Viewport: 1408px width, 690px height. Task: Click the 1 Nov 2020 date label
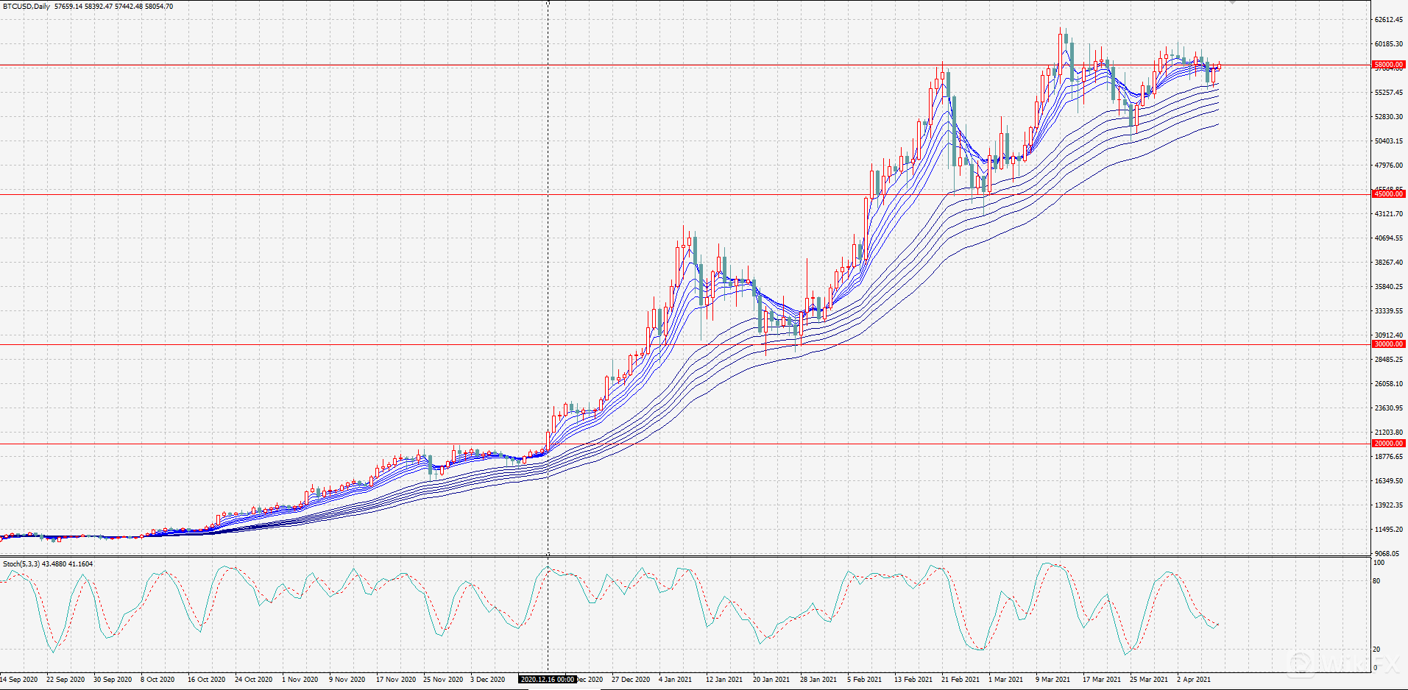pos(300,680)
